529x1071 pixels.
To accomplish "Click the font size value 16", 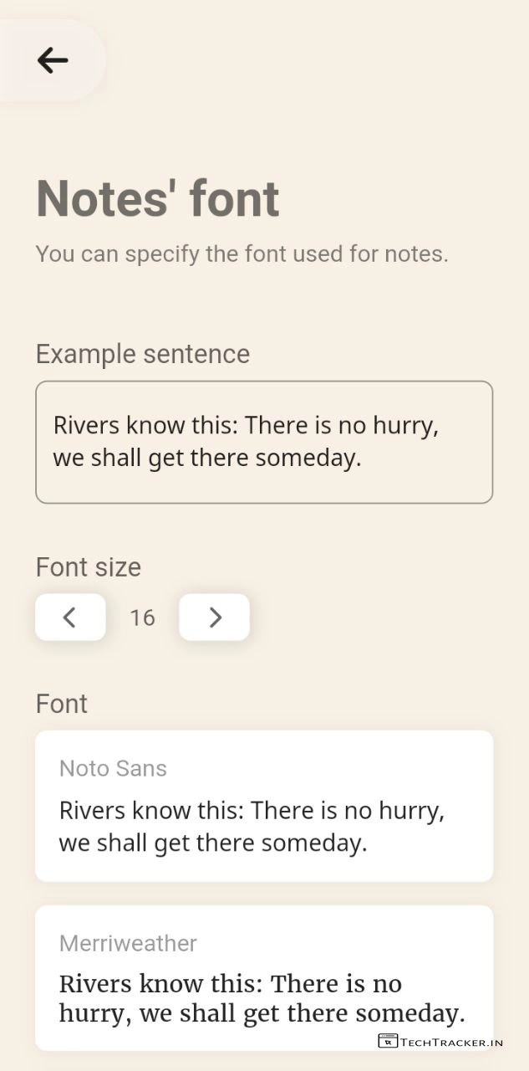I will (x=142, y=618).
